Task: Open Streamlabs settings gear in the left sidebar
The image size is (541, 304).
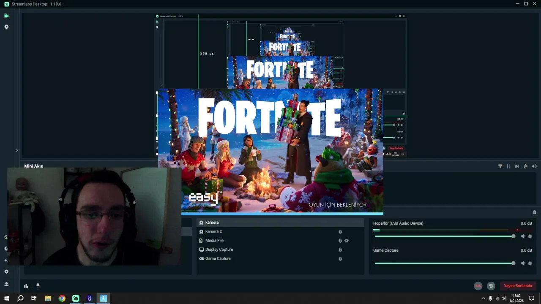Action: (6, 272)
